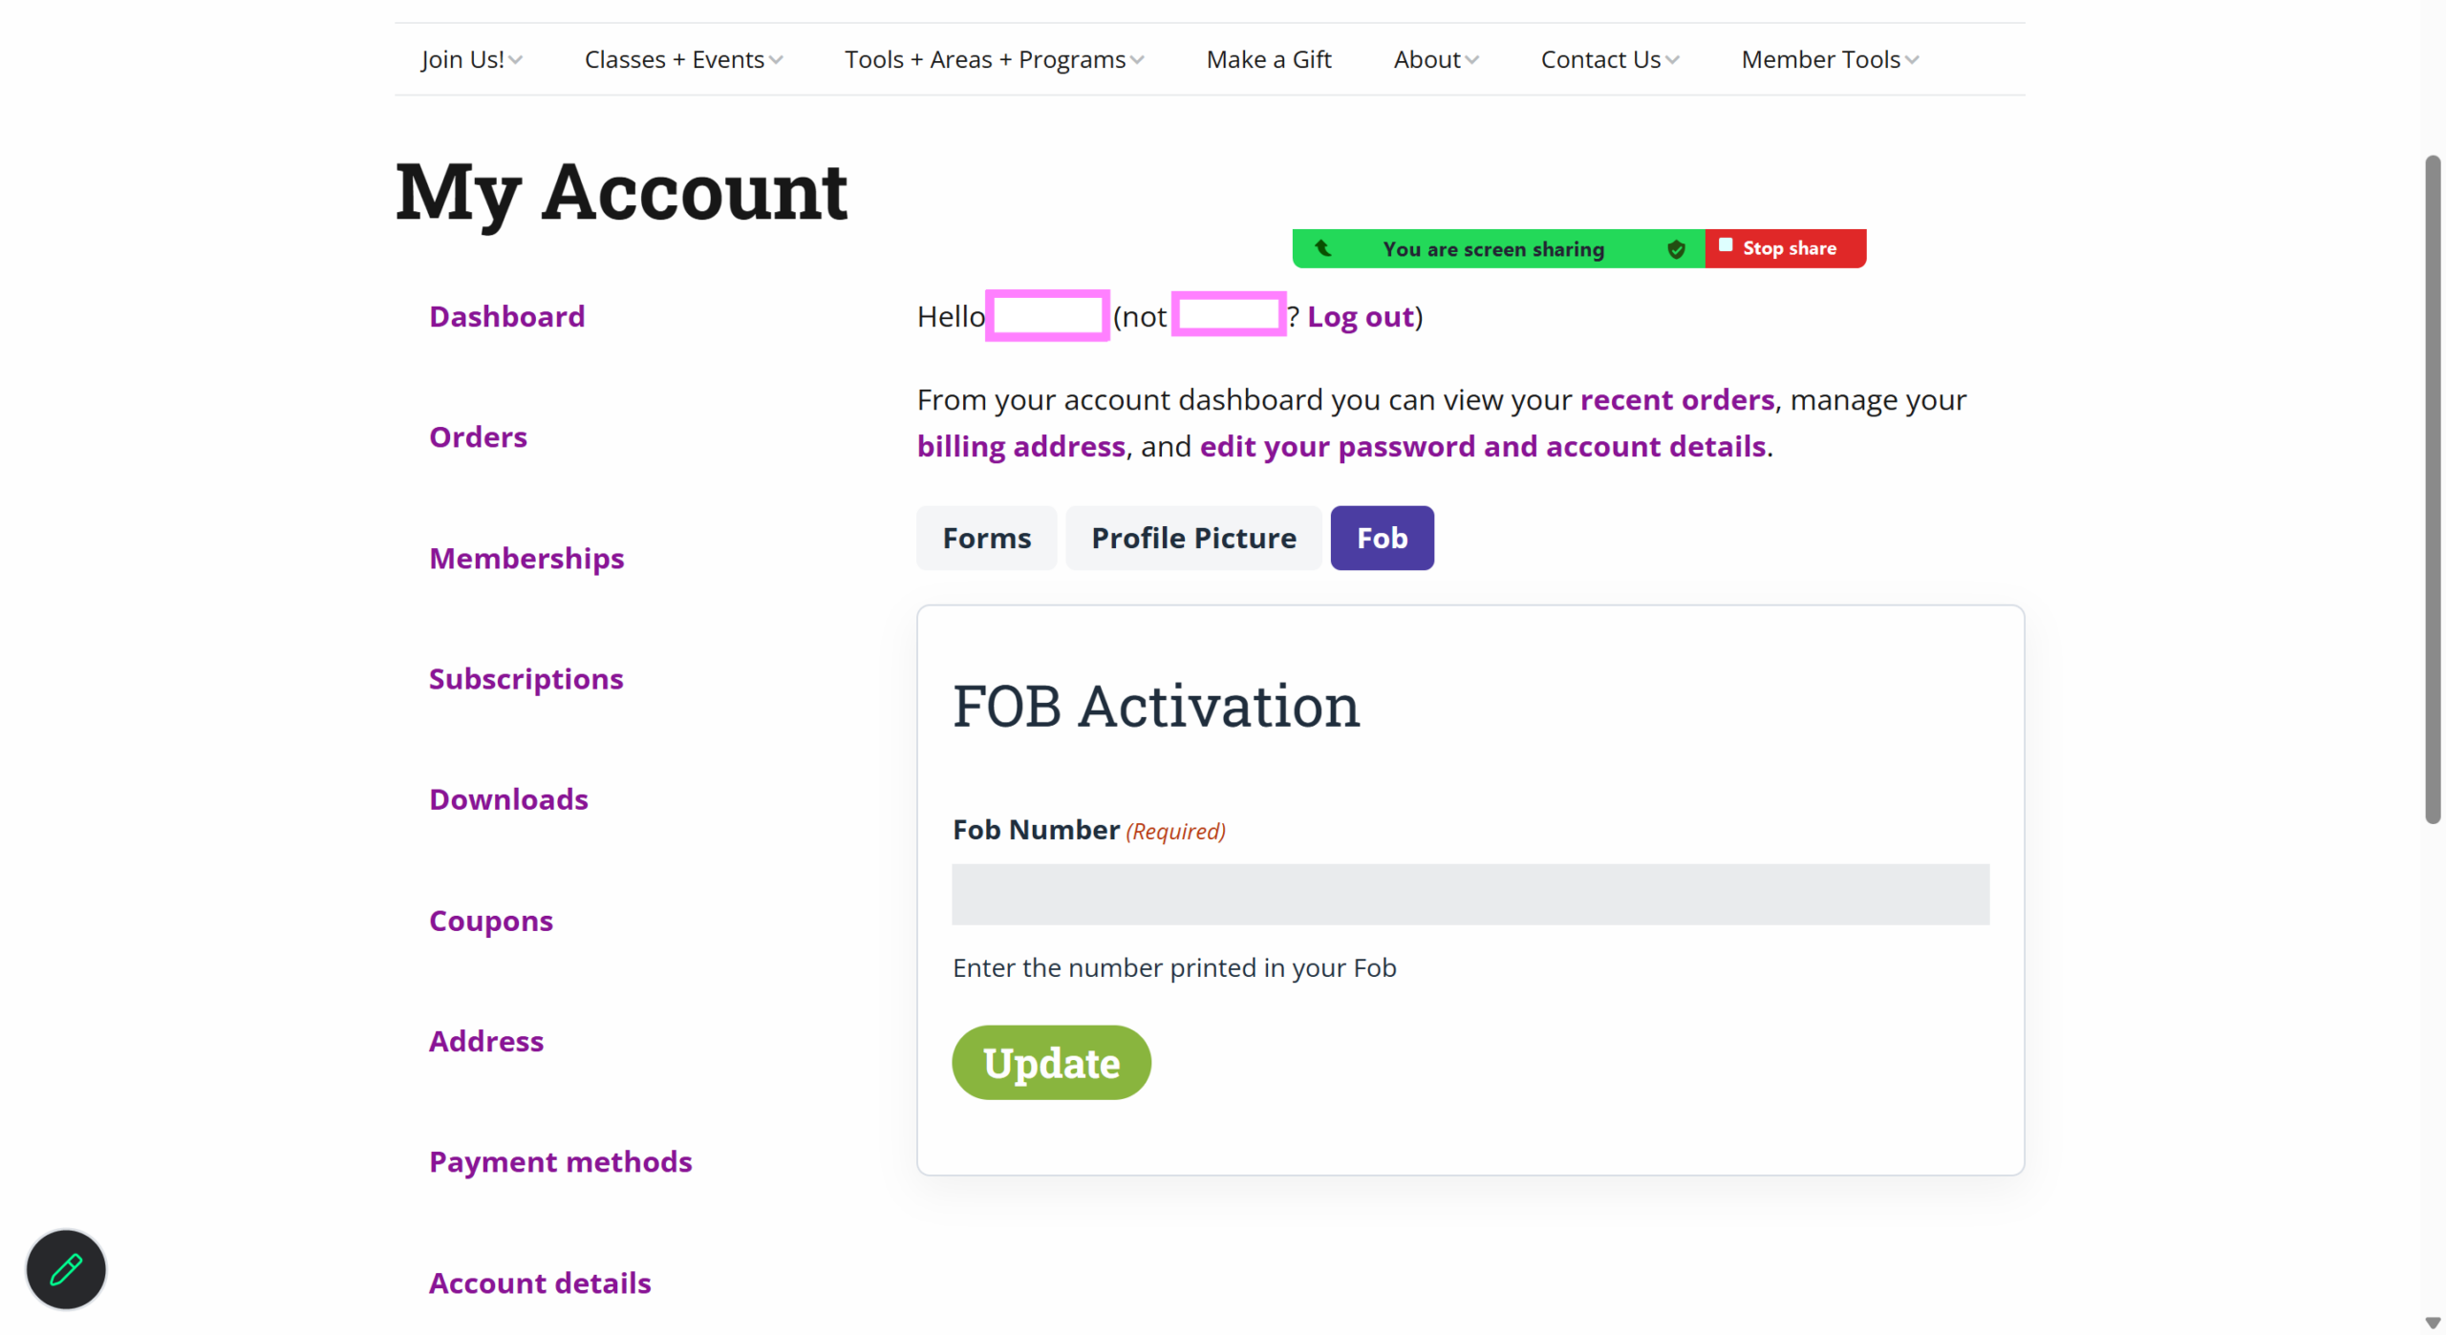This screenshot has height=1335, width=2446.
Task: Expand the Member Tools menu
Action: coord(1830,59)
